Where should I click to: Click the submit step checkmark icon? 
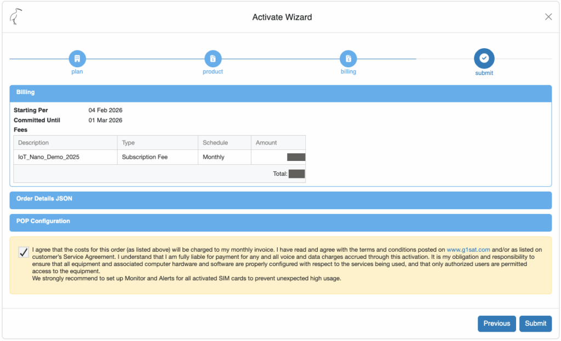(484, 59)
